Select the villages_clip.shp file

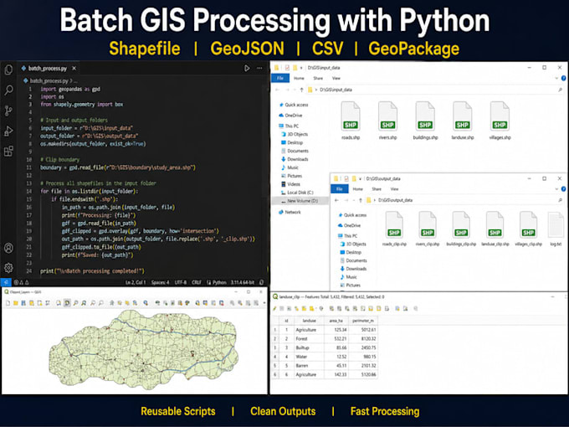click(x=528, y=229)
